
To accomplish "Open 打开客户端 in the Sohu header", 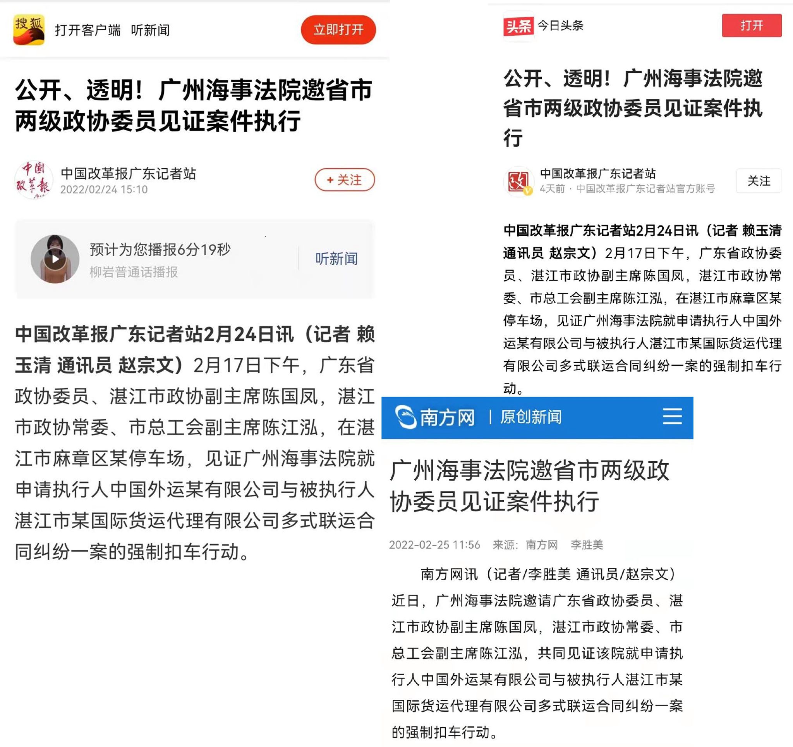I will click(x=88, y=30).
